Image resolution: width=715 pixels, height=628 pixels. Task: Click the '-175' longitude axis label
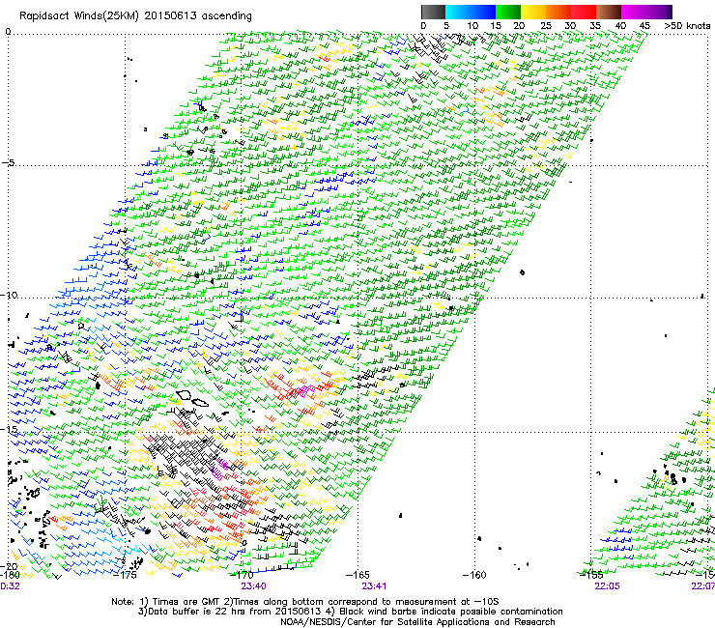point(125,575)
